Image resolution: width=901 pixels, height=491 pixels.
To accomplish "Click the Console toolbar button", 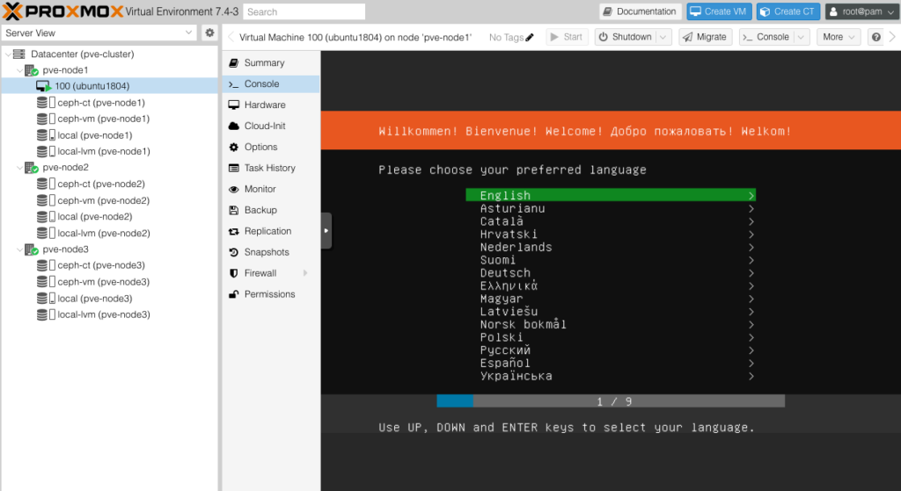I will point(766,37).
